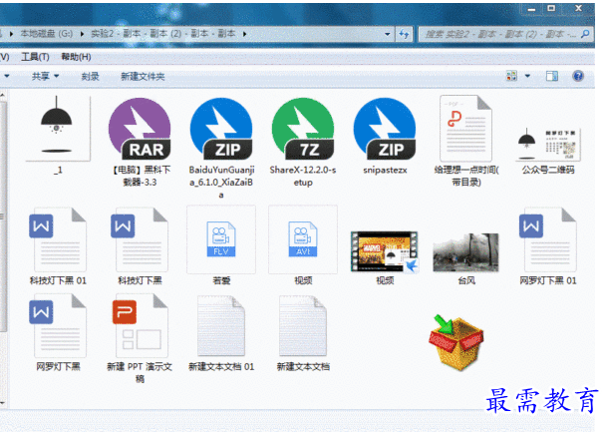The width and height of the screenshot is (607, 432).
Task: Select text file 新建文本文档
Action: click(x=303, y=326)
